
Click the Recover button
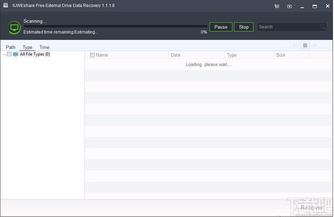pyautogui.click(x=312, y=208)
